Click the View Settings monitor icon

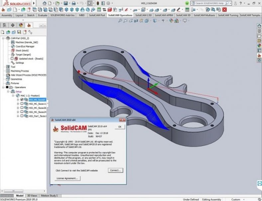[185, 21]
